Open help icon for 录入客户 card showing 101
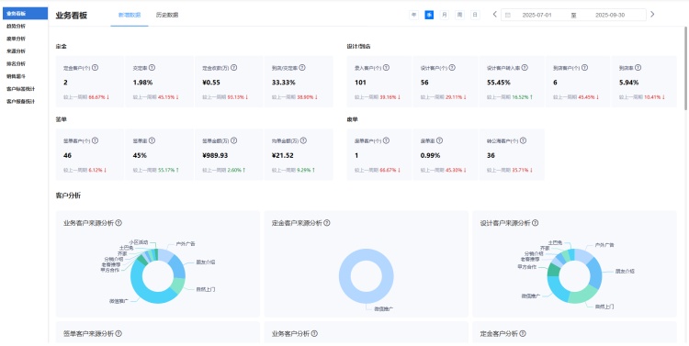The width and height of the screenshot is (689, 346). point(386,68)
